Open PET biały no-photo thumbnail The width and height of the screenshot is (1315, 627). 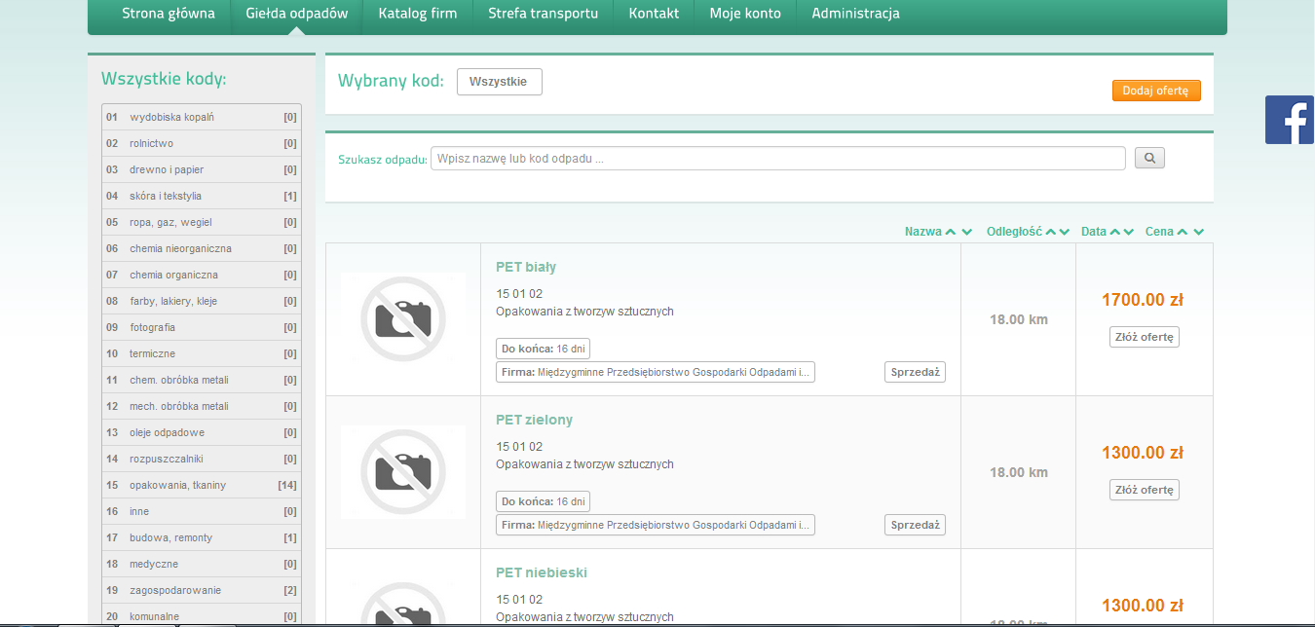coord(403,318)
